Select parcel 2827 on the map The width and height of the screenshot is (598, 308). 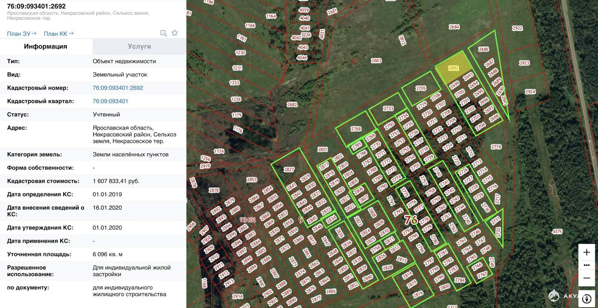point(289,170)
